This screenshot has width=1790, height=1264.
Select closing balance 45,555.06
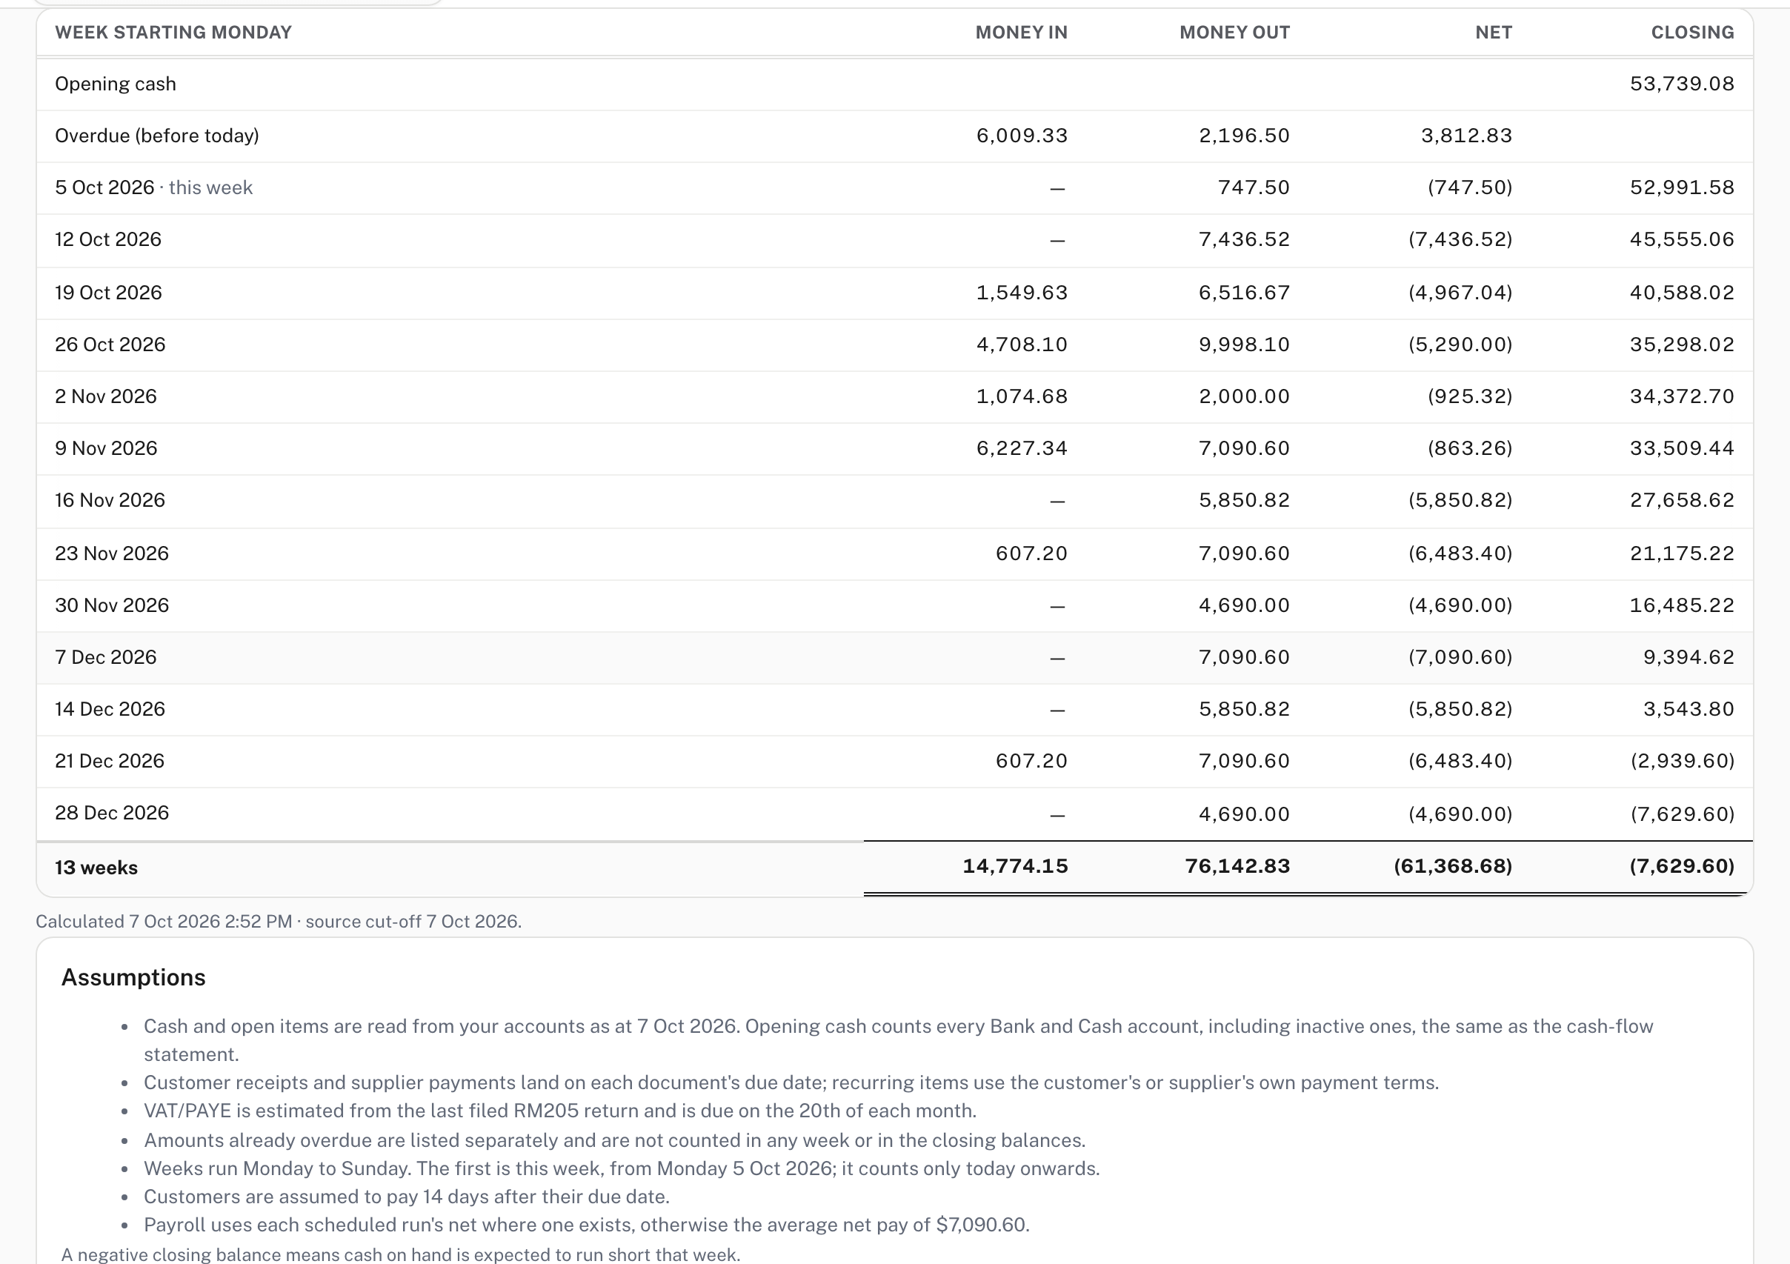[x=1682, y=239]
